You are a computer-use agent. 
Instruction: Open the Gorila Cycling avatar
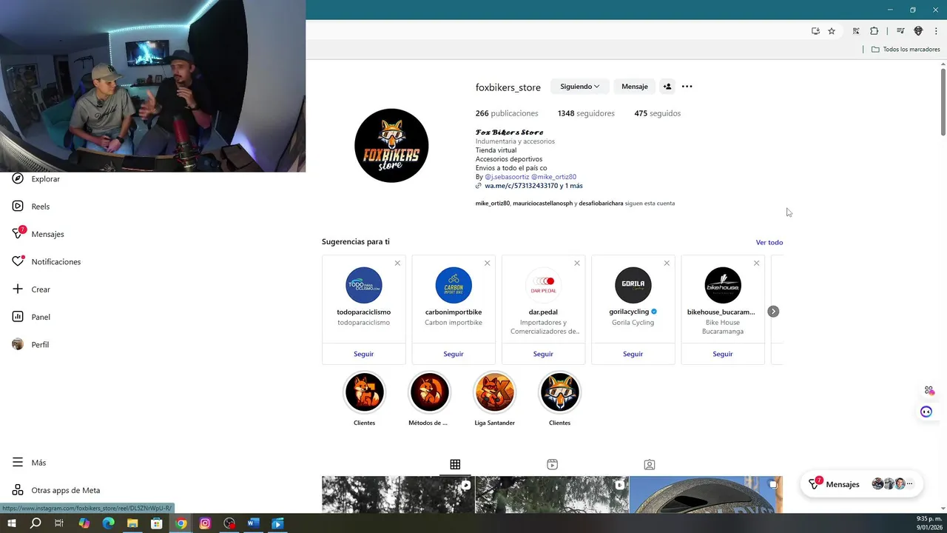[x=633, y=285]
